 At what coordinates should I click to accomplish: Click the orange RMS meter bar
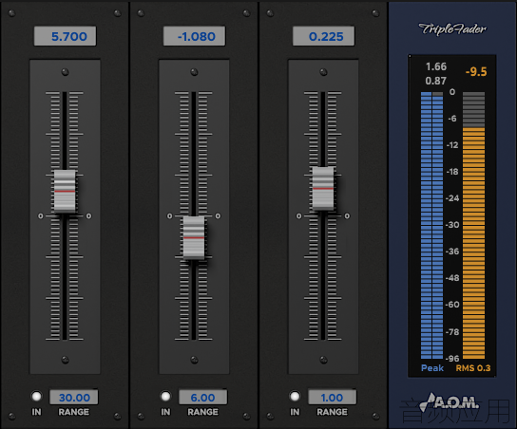(x=474, y=225)
